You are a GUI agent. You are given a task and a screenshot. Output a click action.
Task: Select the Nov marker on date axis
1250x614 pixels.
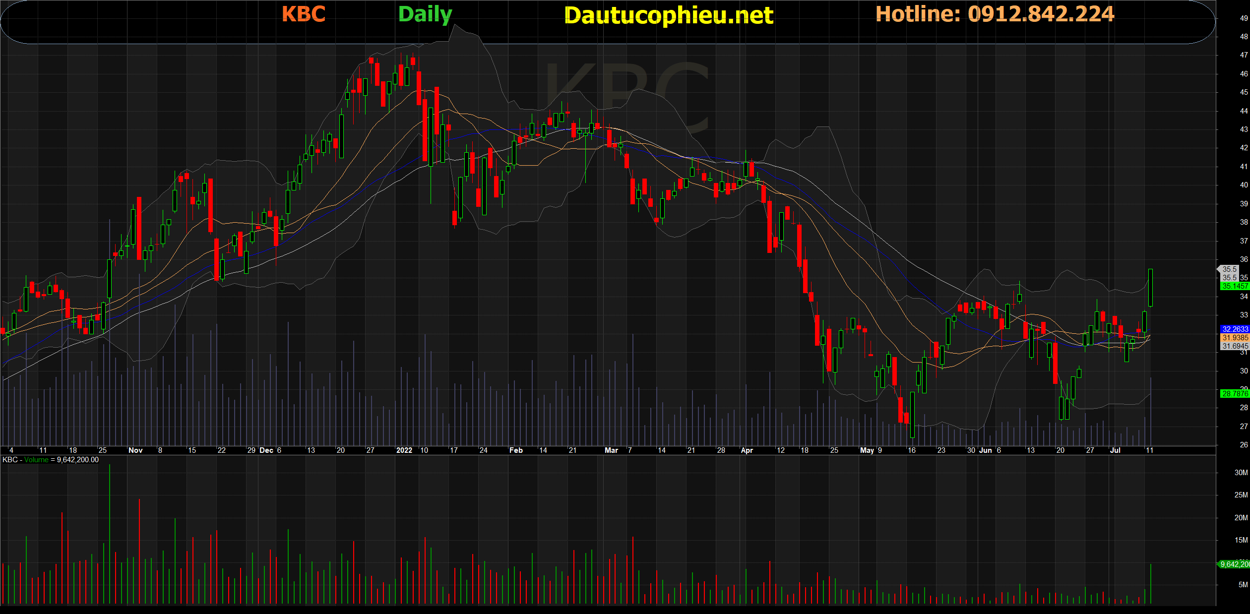[x=135, y=450]
